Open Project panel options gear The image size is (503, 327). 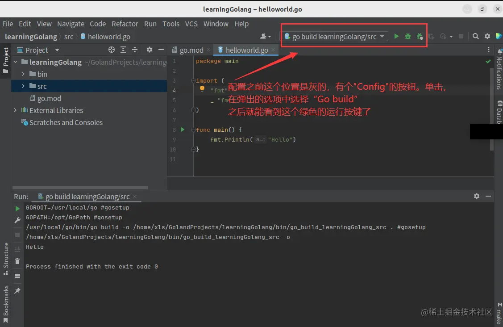[150, 50]
